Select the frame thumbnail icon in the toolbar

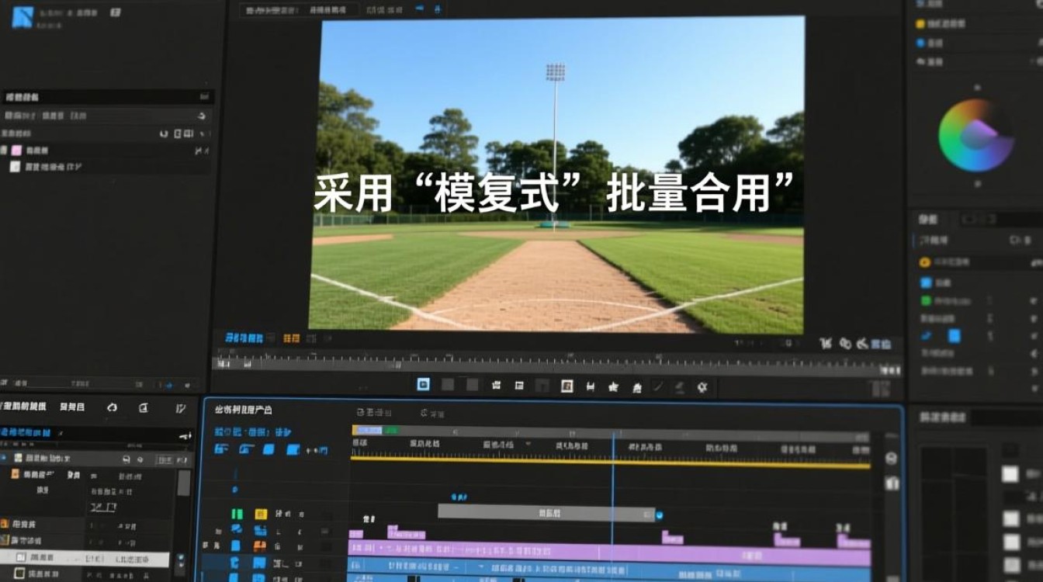[x=566, y=385]
